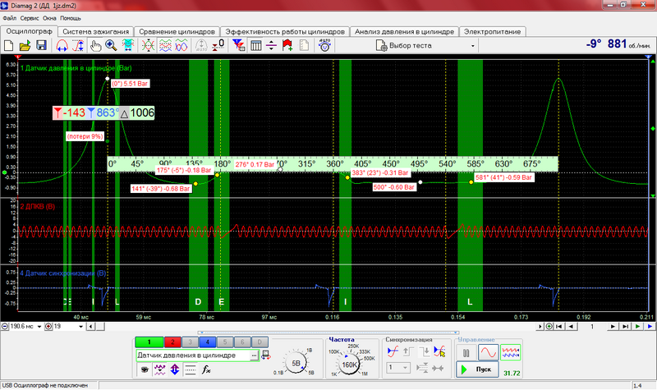
Task: Select overlaid channels view
Action: [181, 45]
